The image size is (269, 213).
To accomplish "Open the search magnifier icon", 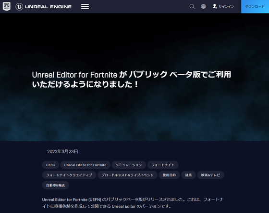I will [x=192, y=7].
